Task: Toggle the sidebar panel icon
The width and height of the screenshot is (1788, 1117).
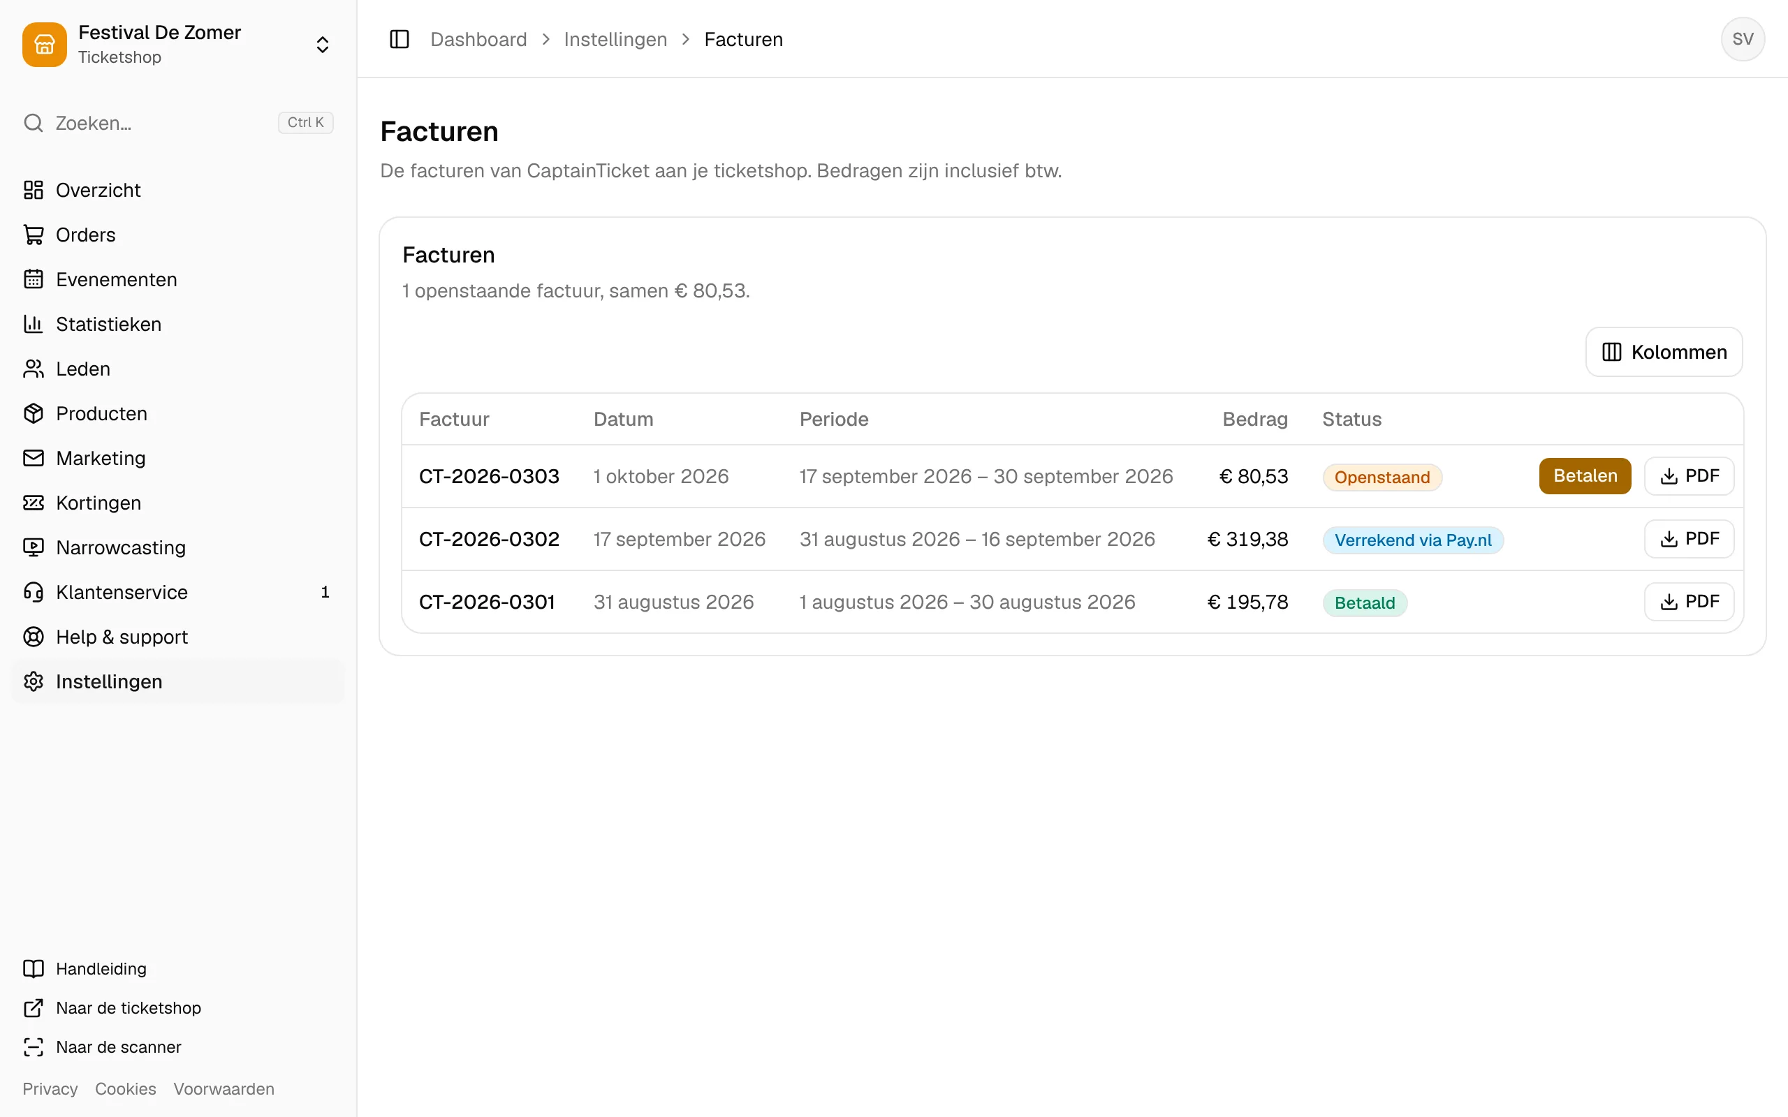Action: tap(399, 39)
